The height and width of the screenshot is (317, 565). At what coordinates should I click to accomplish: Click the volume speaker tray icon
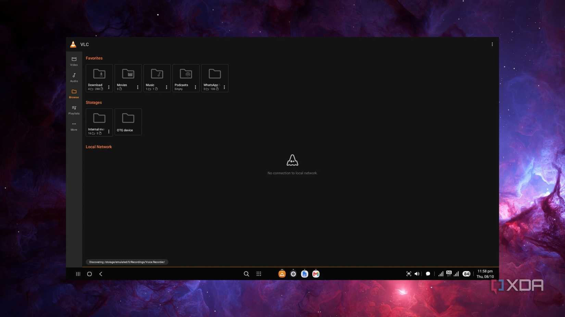417,274
